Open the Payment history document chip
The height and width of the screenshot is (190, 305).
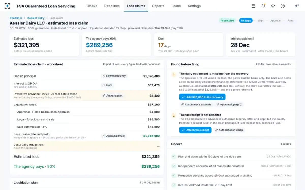pos(114,76)
